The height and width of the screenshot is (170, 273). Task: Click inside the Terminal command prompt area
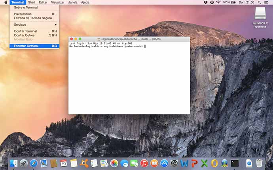pos(129,79)
